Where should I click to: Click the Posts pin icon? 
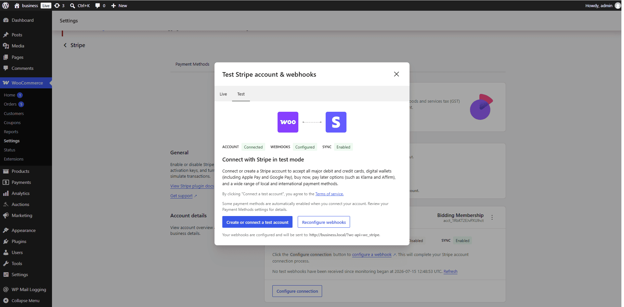[6, 35]
